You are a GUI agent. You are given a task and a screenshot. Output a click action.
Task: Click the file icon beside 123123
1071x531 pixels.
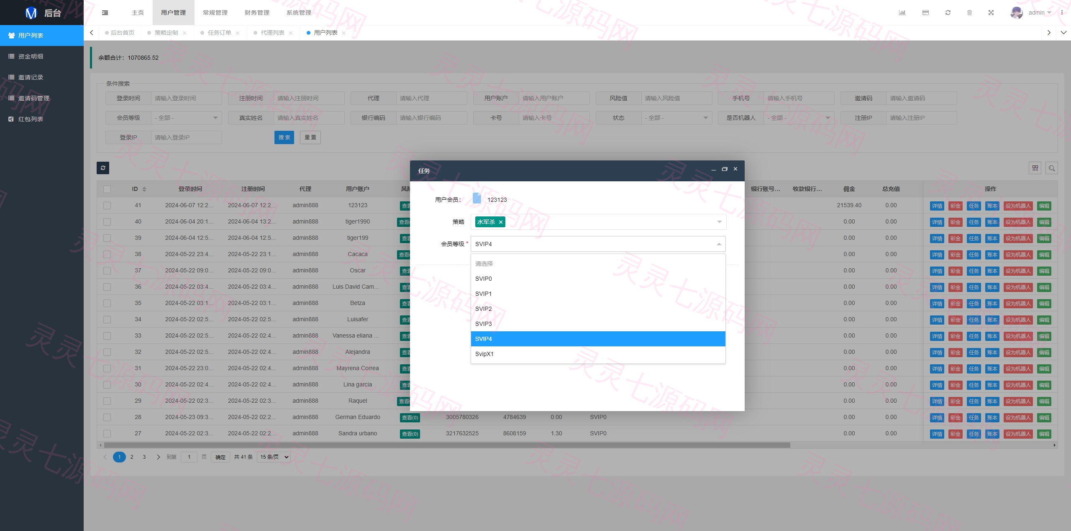[x=477, y=198]
